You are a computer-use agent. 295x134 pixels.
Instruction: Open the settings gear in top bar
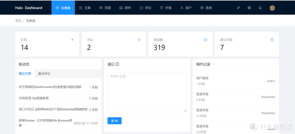[x=249, y=8]
